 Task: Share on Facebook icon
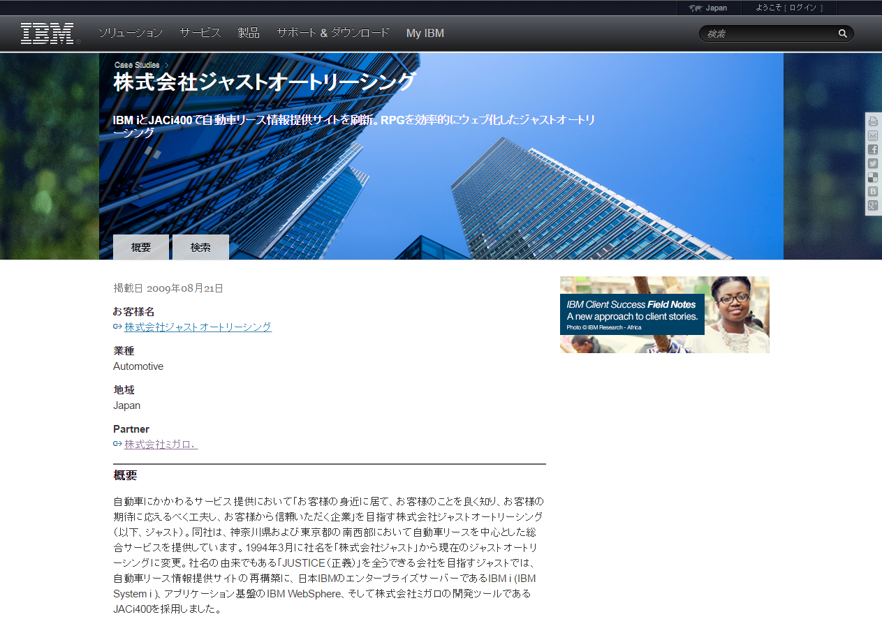pyautogui.click(x=873, y=149)
